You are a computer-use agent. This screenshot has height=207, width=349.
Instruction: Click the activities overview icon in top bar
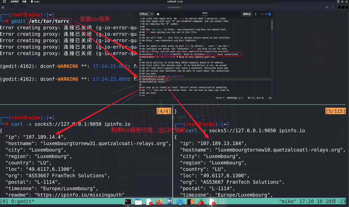(4, 1)
